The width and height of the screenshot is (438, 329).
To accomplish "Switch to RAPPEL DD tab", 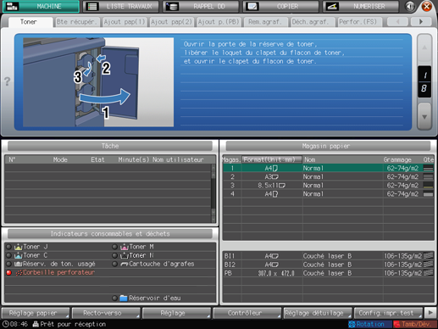I will pyautogui.click(x=201, y=6).
